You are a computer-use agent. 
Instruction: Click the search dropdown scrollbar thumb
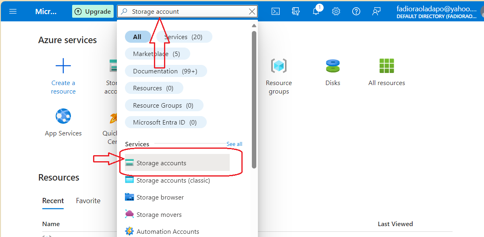point(254,100)
